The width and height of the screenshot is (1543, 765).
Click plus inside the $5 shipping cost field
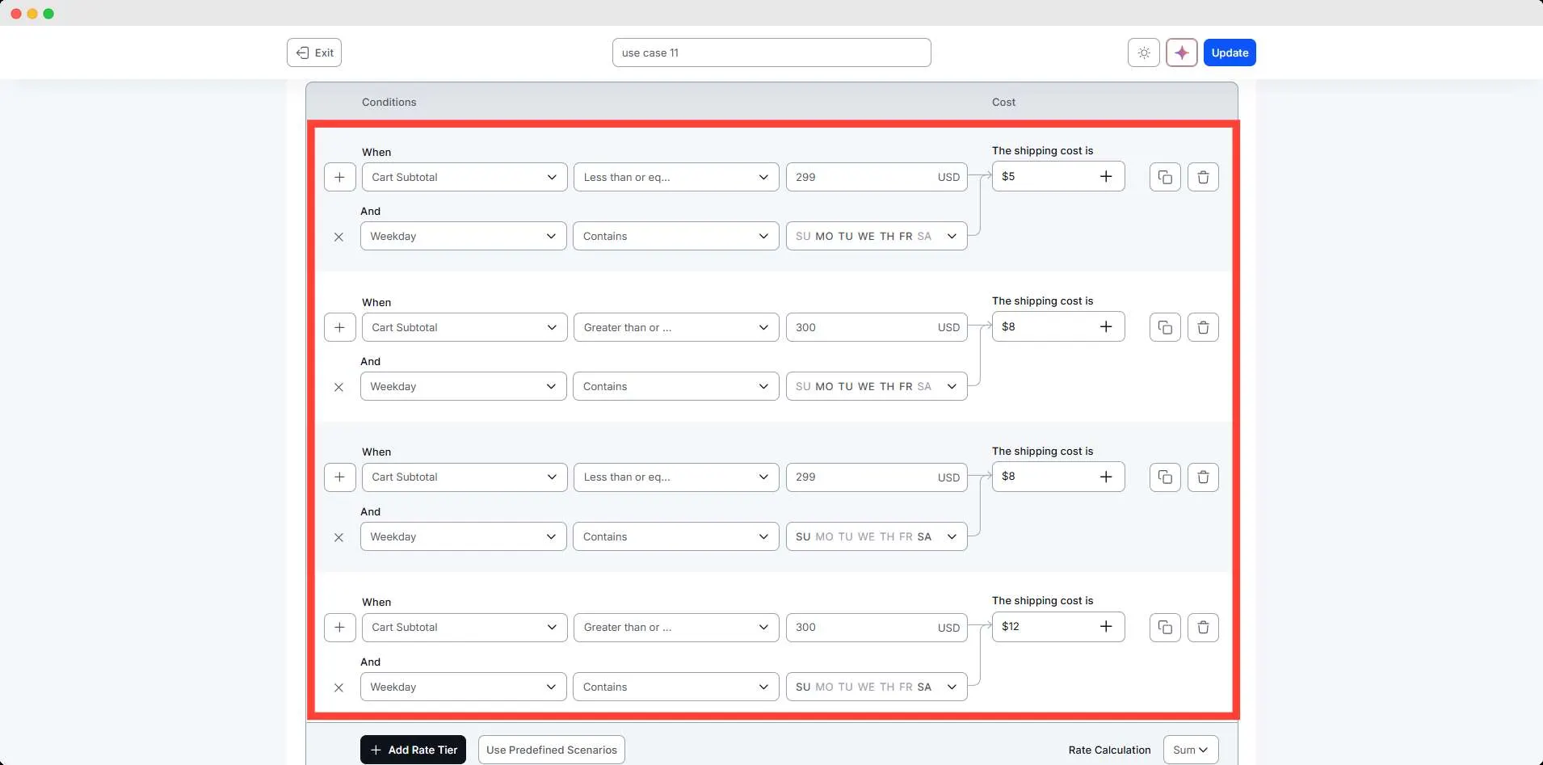click(x=1106, y=177)
